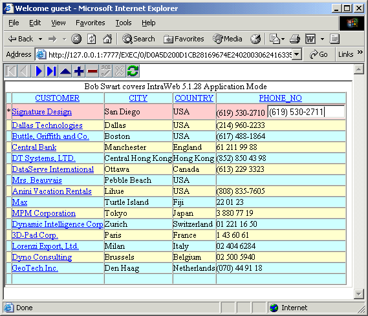Open the Edit menu
This screenshot has width=368, height=316.
tap(35, 23)
